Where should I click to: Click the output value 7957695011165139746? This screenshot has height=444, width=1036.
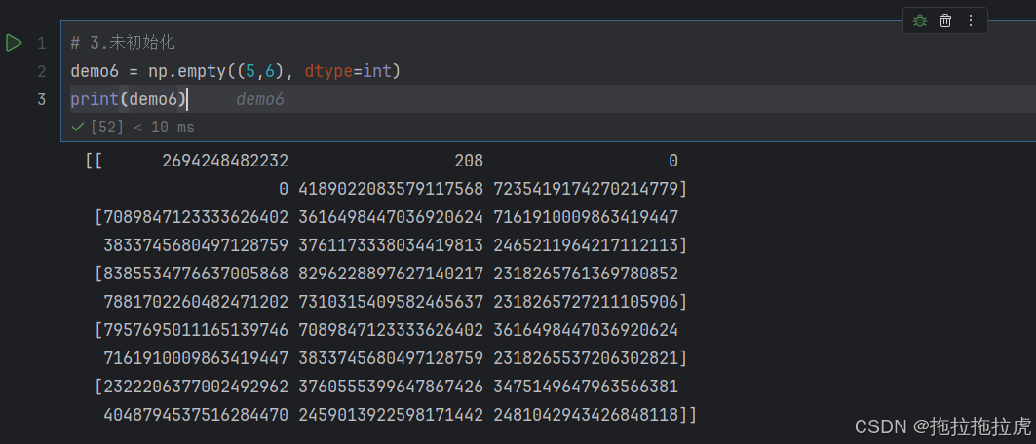pos(196,330)
